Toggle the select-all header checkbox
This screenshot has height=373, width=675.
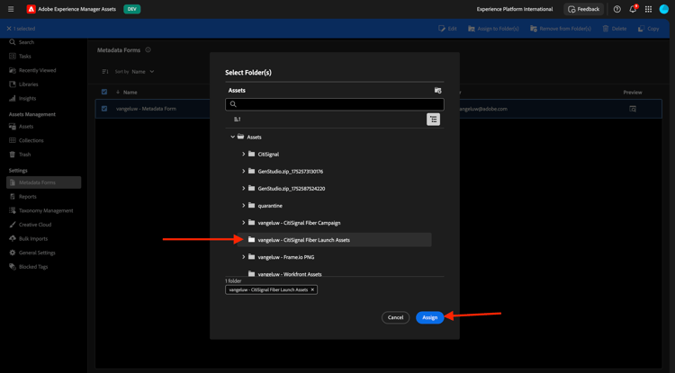point(104,92)
